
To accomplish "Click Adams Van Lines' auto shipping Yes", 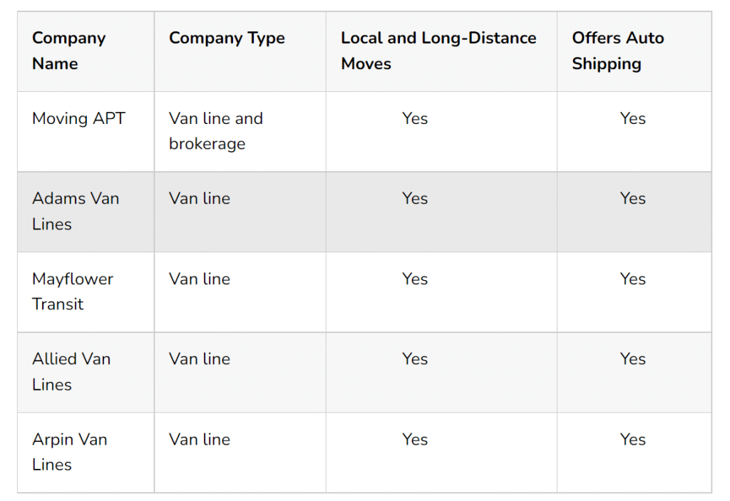I will pyautogui.click(x=633, y=199).
